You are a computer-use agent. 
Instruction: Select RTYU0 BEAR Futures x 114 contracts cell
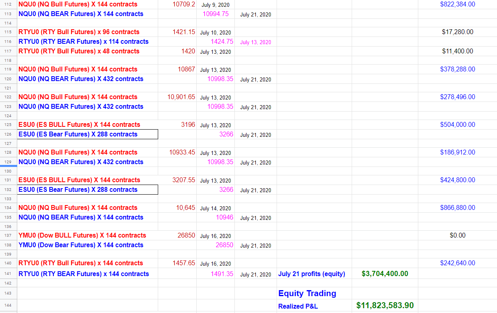click(87, 42)
